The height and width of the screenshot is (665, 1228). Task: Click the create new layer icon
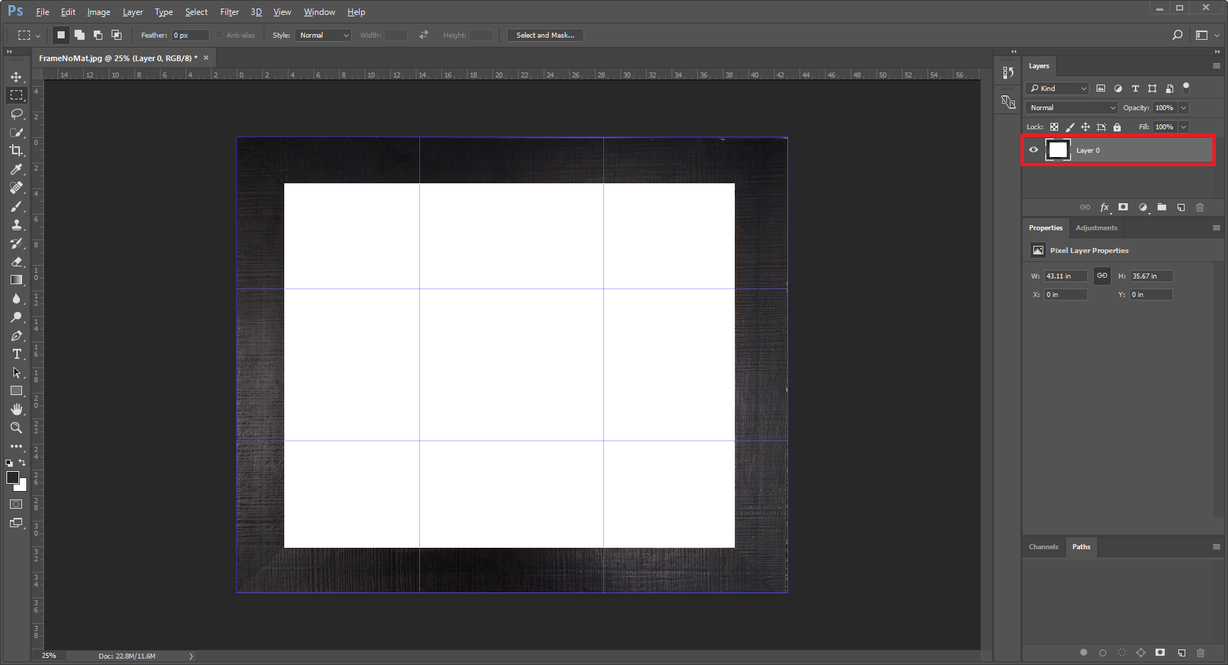click(1181, 207)
